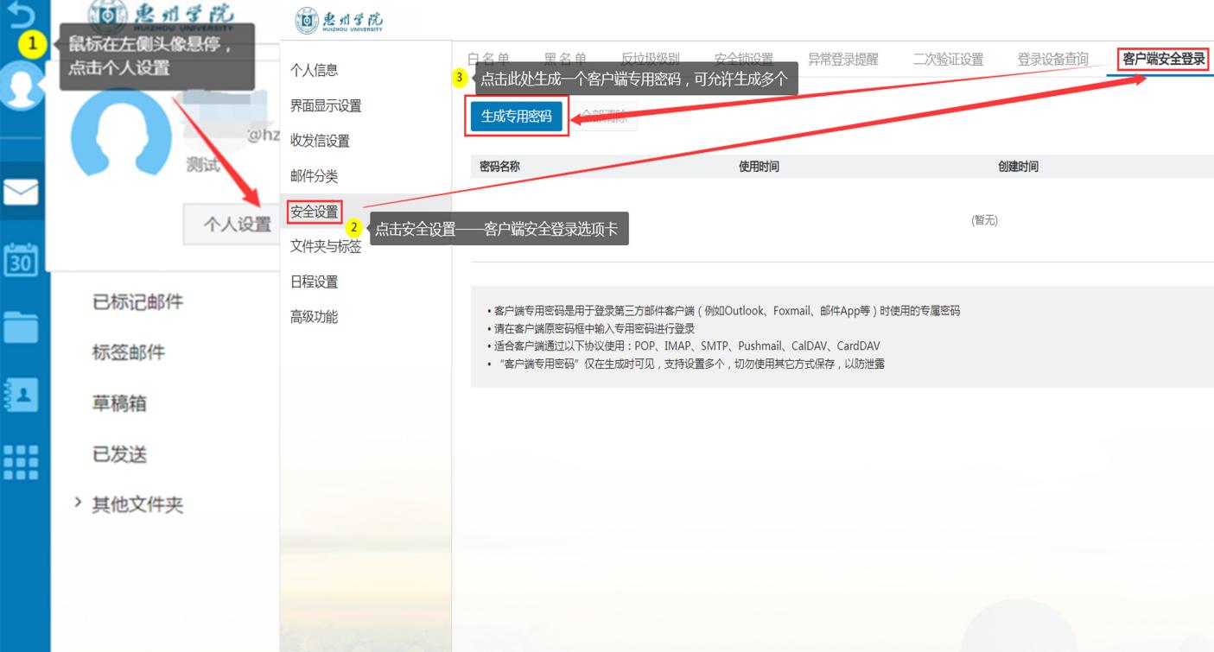Image resolution: width=1214 pixels, height=652 pixels.
Task: Select 界面显示设置 in settings menu
Action: click(326, 106)
